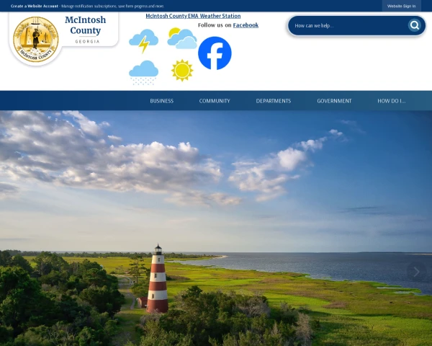This screenshot has width=432, height=346.
Task: Advance slideshow with the next arrow
Action: [x=416, y=272]
